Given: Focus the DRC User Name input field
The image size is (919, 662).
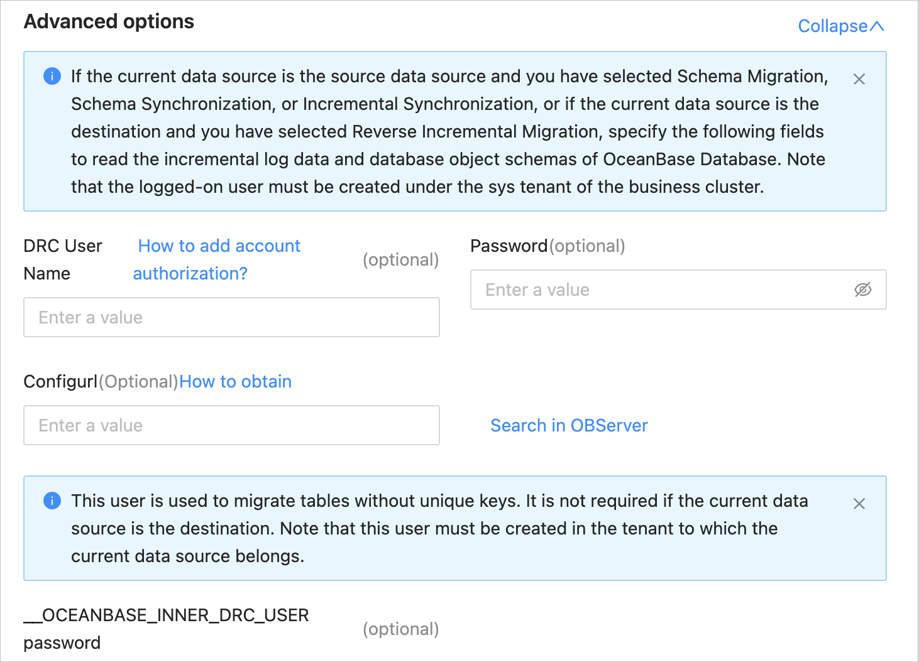Looking at the screenshot, I should point(231,317).
